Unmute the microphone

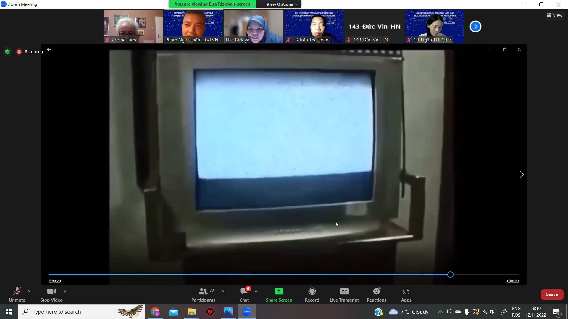[17, 294]
